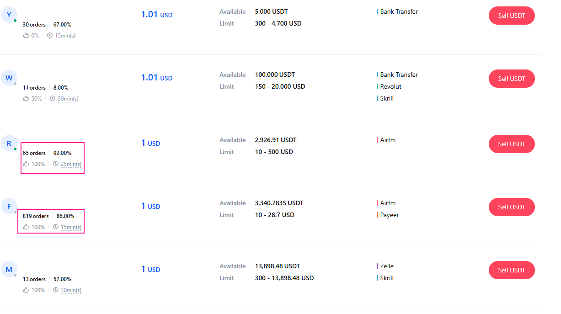Open merchant W's avatar profile
This screenshot has height=314, width=561.
click(x=9, y=78)
